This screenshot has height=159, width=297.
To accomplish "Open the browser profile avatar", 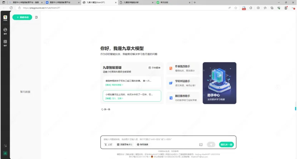I will click(x=286, y=8).
